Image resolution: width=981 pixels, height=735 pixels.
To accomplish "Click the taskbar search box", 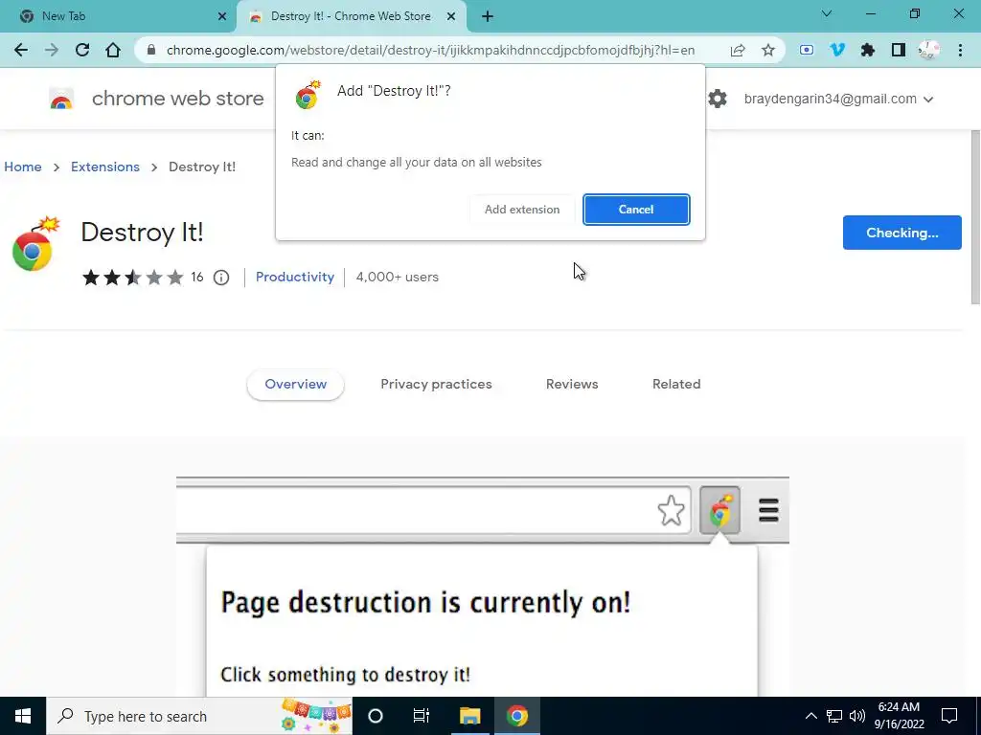I will [x=199, y=716].
